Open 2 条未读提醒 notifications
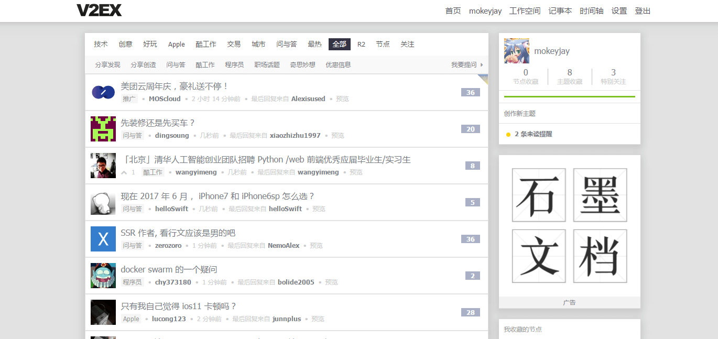The height and width of the screenshot is (339, 718). [x=534, y=134]
